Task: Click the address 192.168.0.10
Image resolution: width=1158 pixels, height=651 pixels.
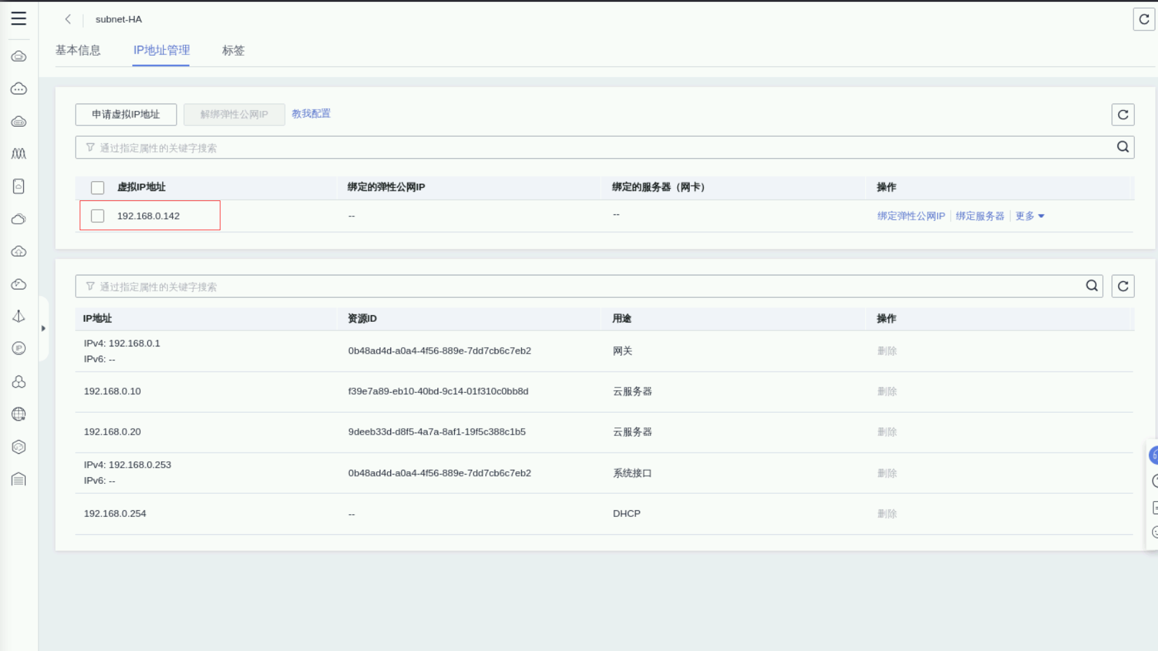Action: [112, 392]
